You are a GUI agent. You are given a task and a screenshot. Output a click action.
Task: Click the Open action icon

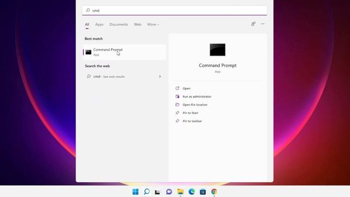click(177, 88)
